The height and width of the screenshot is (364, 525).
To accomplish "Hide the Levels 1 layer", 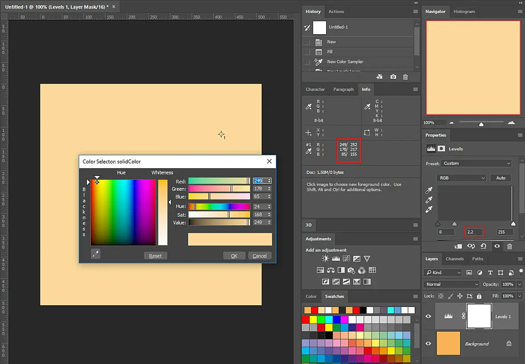I will pos(428,316).
